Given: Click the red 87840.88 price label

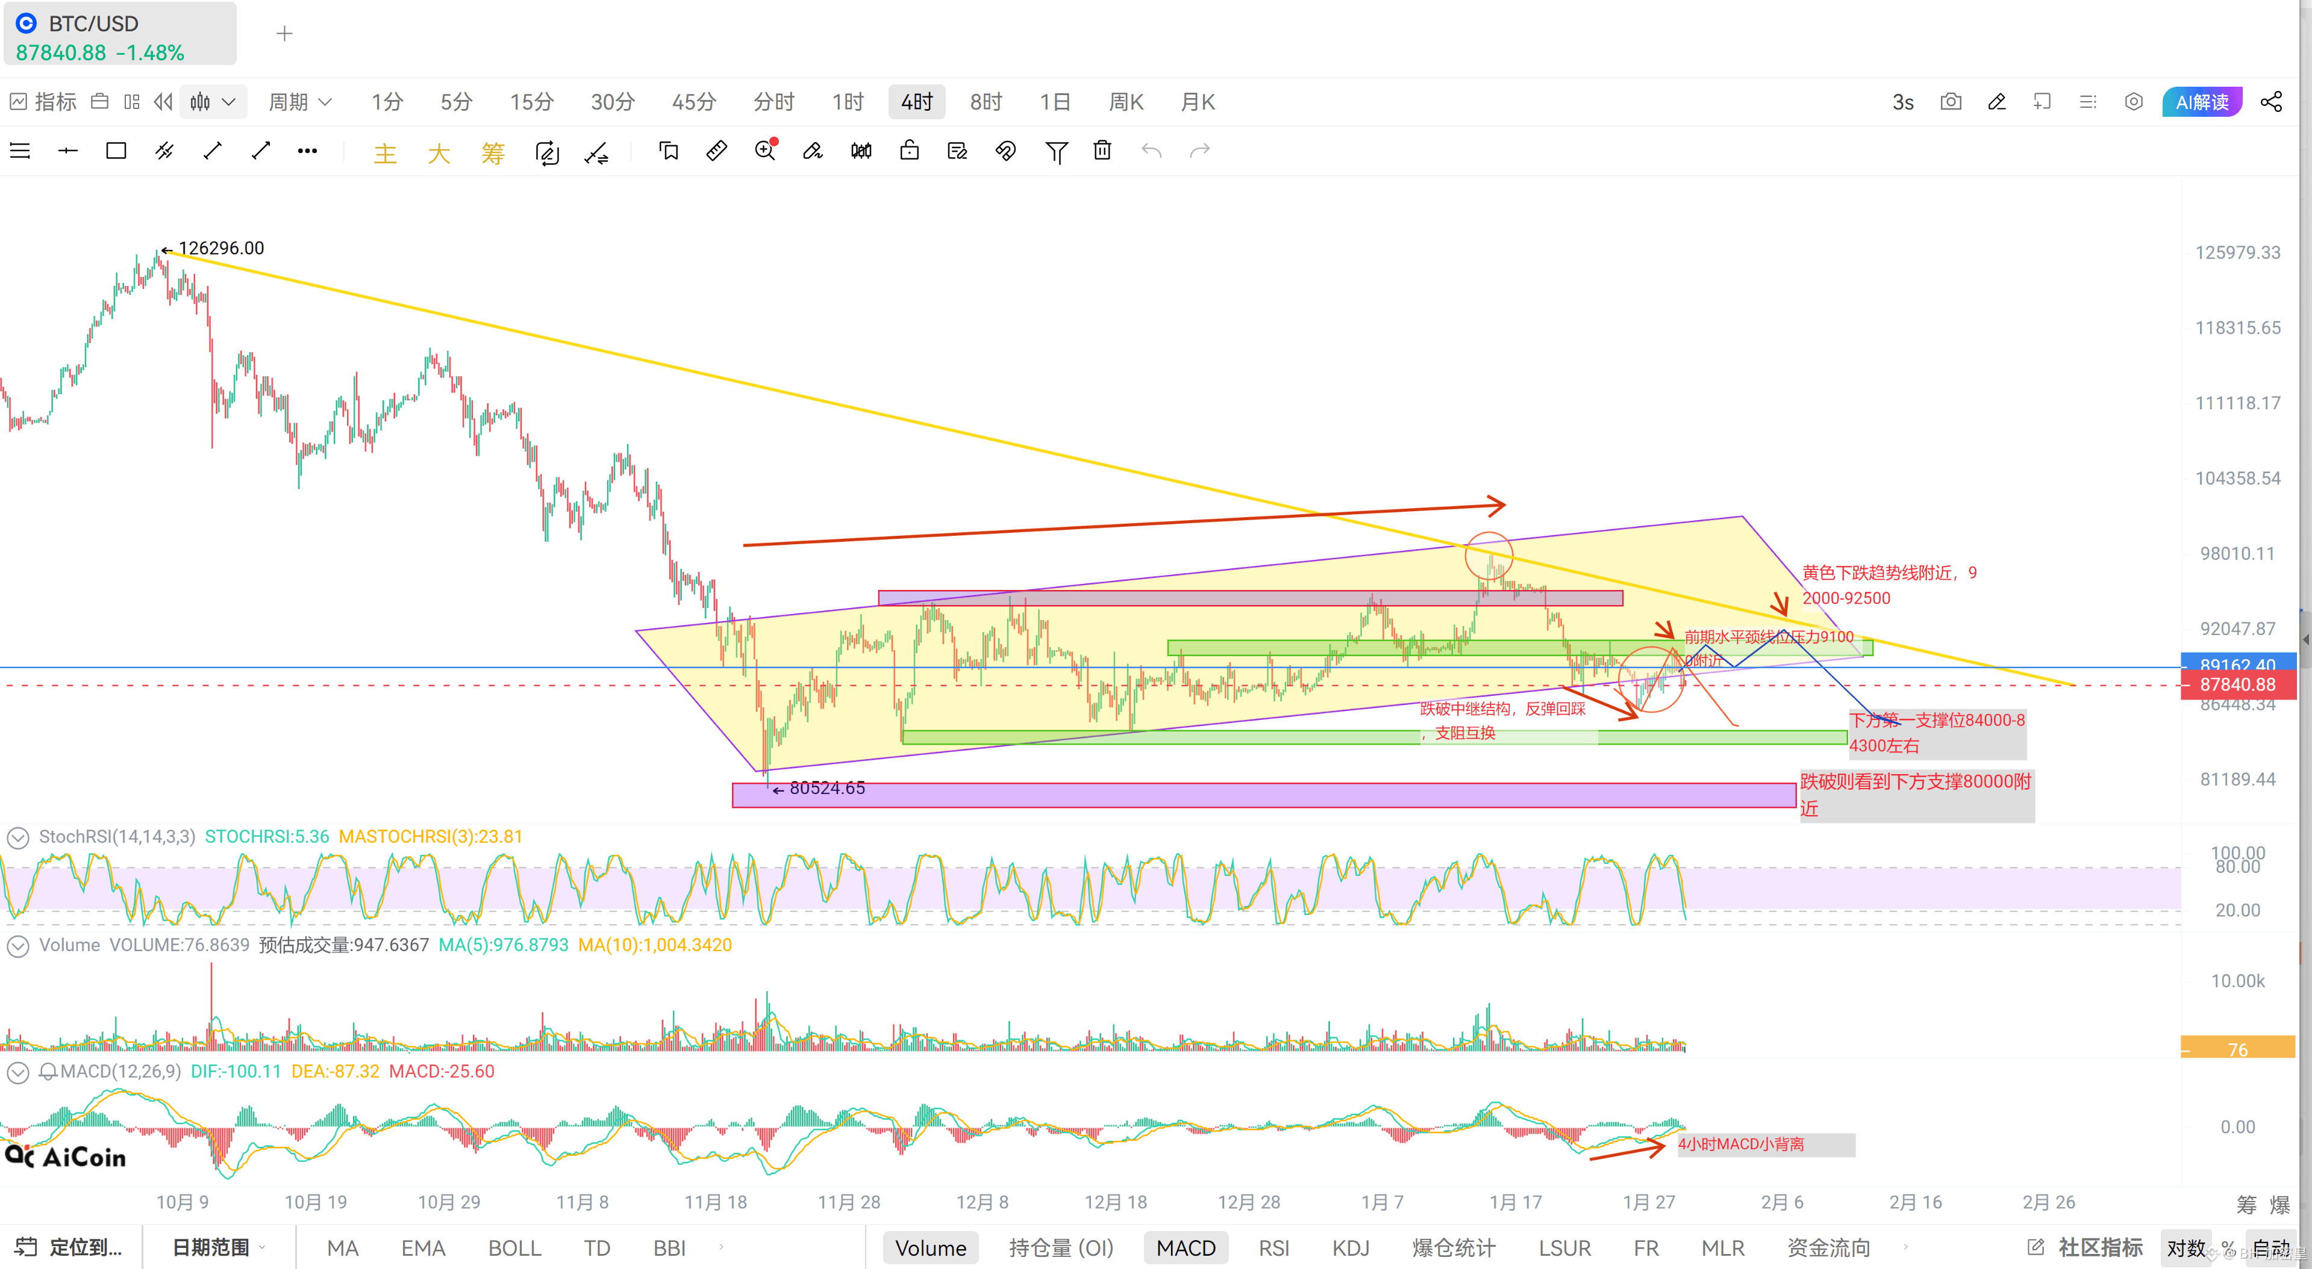Looking at the screenshot, I should (x=2237, y=685).
